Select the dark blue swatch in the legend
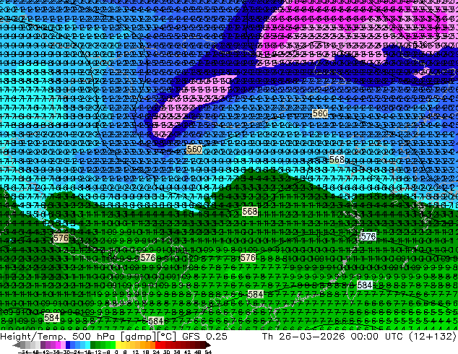The image size is (458, 354). click(x=68, y=345)
